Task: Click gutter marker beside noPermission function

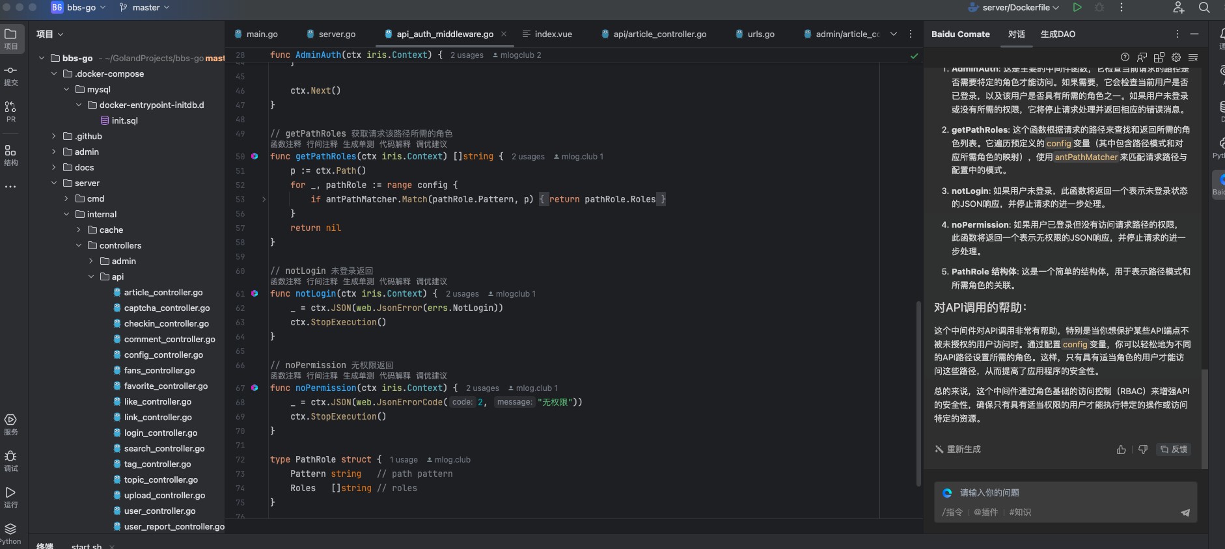Action: coord(255,388)
